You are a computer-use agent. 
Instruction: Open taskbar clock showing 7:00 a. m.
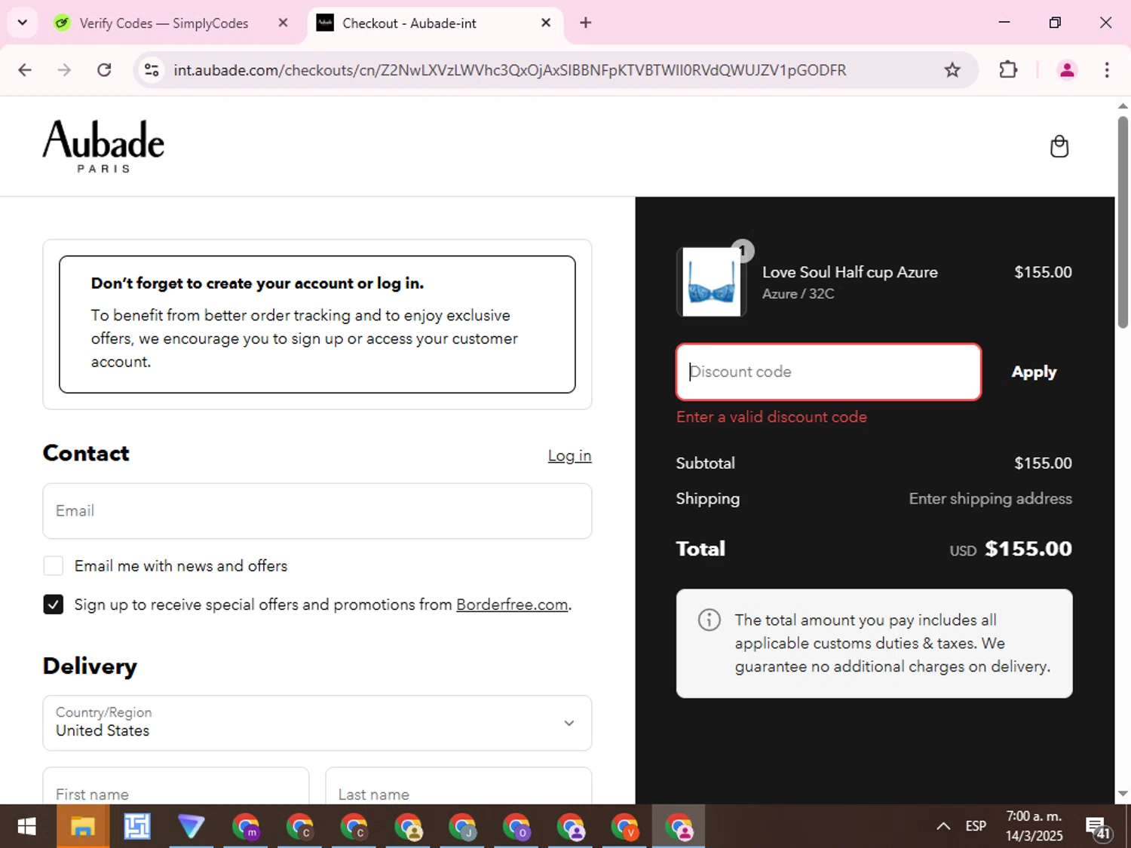[1034, 826]
